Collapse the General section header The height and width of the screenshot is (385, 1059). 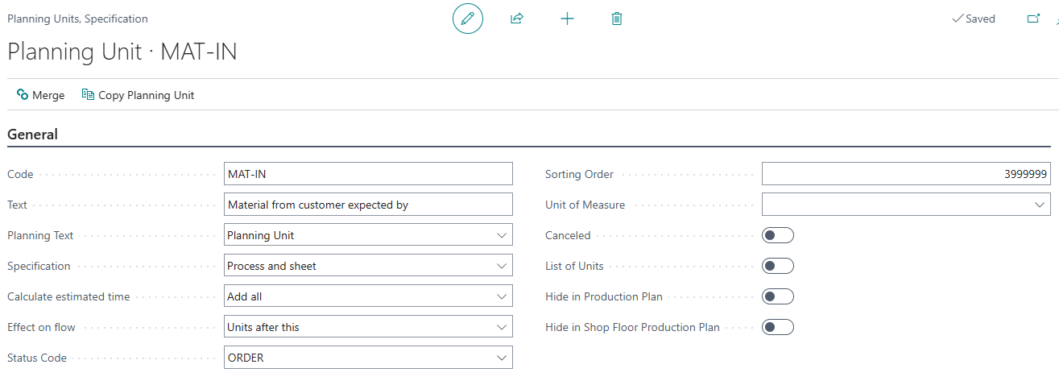click(x=33, y=135)
